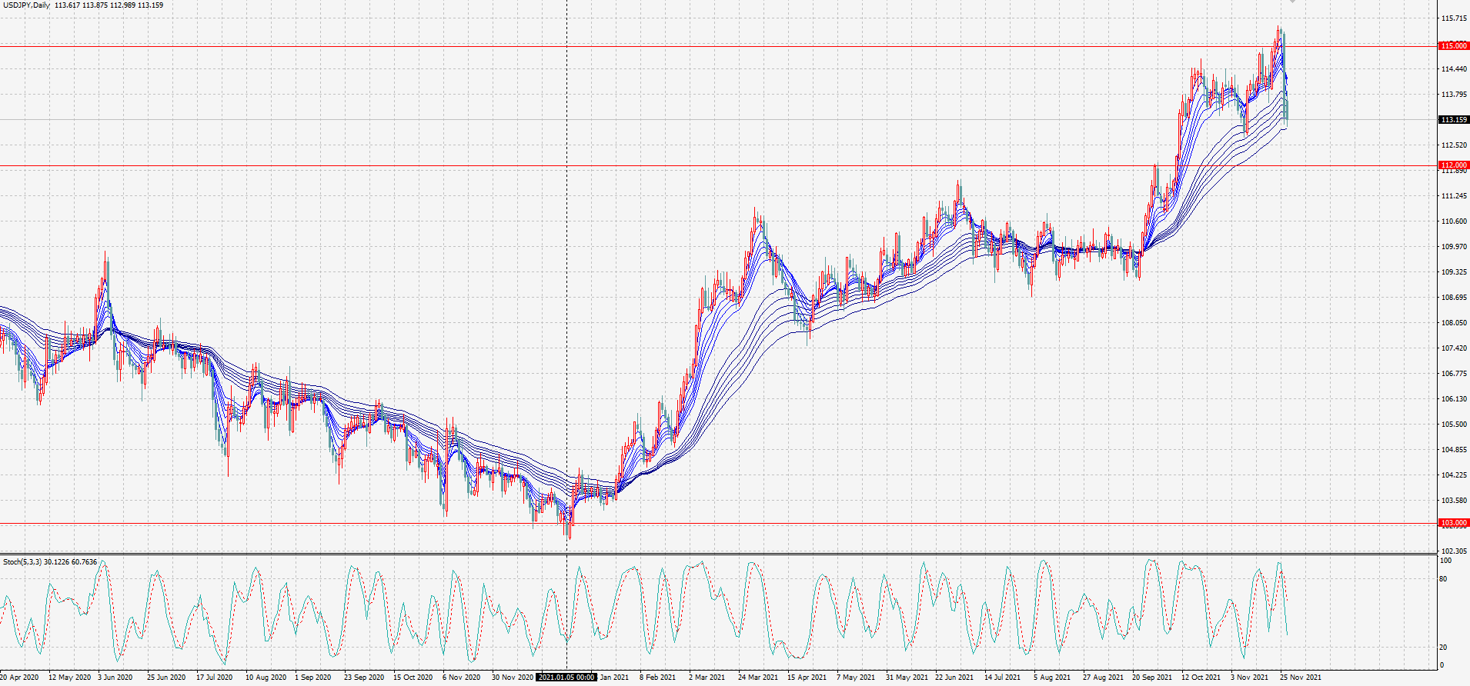Click the gray chart shift triangle marker

pos(1293,2)
